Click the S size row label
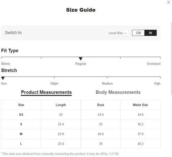 click(21, 124)
